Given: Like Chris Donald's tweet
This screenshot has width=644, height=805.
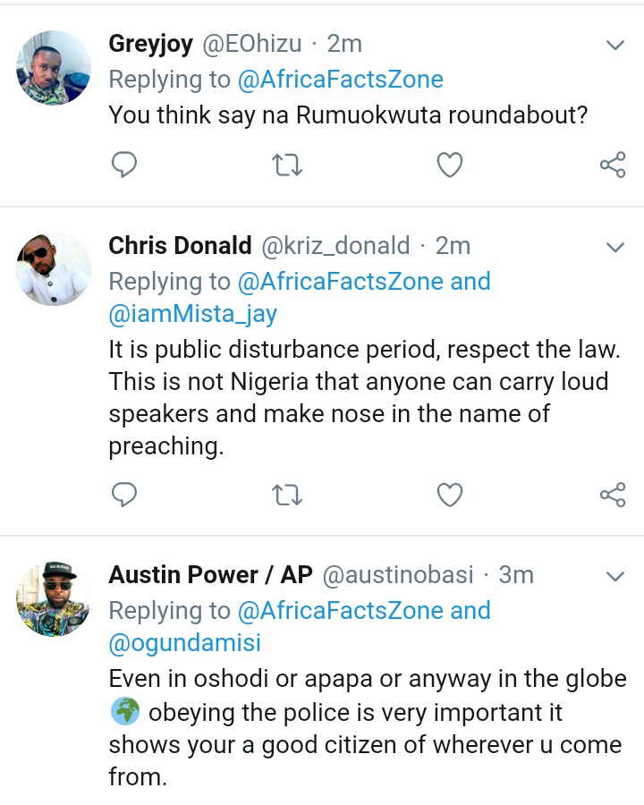Looking at the screenshot, I should (x=449, y=495).
